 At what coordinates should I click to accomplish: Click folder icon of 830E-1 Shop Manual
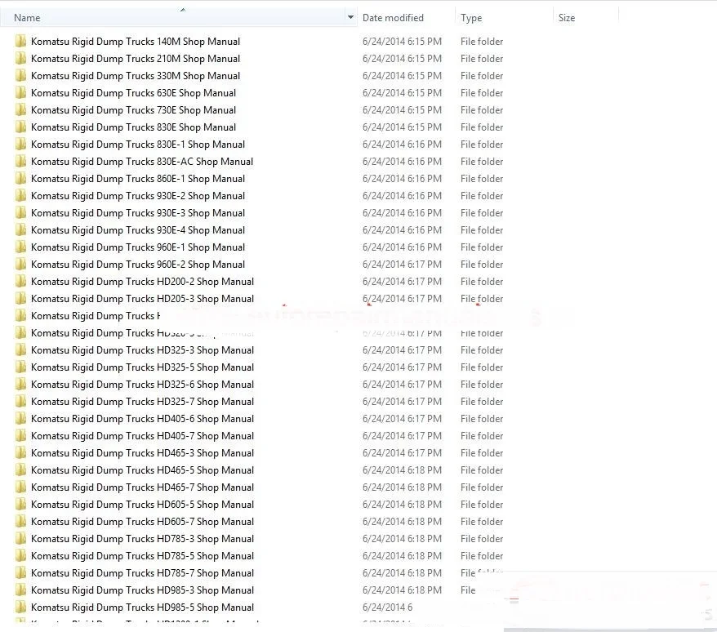tap(20, 145)
